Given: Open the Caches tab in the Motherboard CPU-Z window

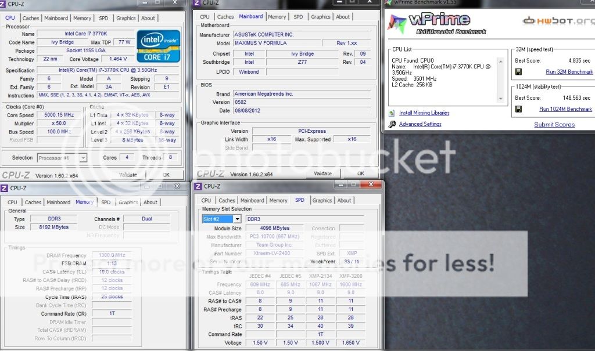Looking at the screenshot, I should [225, 17].
